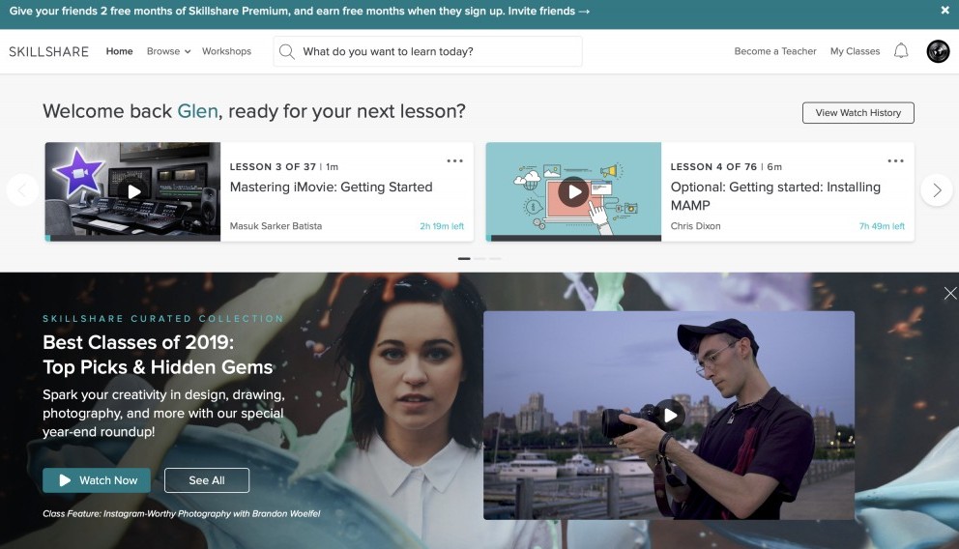
Task: Select the second carousel page indicator
Action: 480,259
